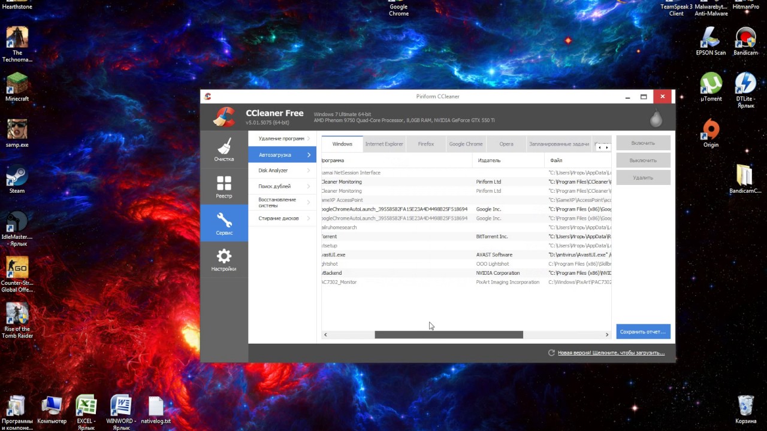767x431 pixels.
Task: Open Компьютер desktop icon
Action: tap(52, 409)
